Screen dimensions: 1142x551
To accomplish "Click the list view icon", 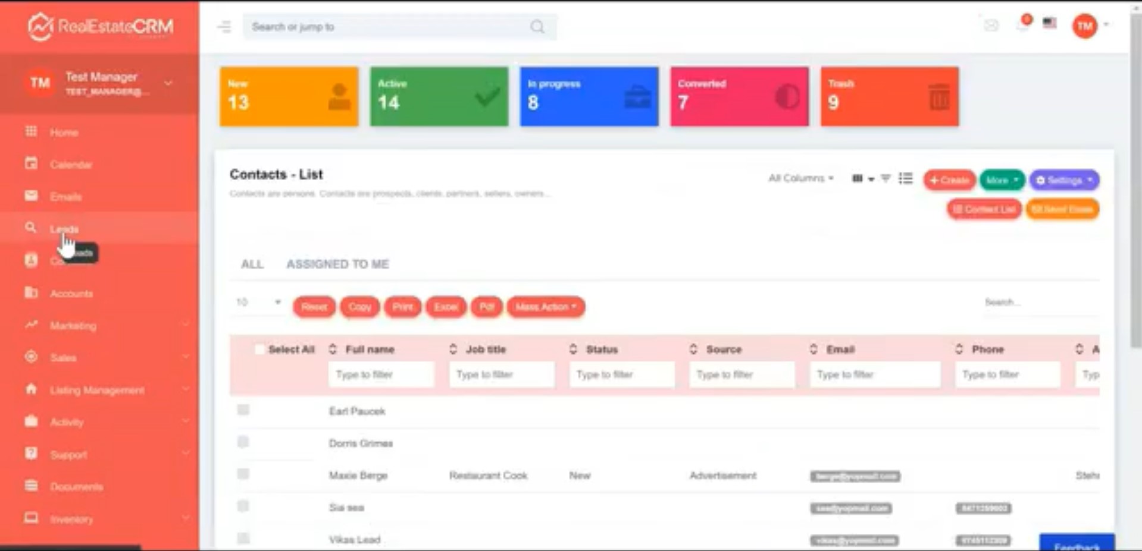I will (x=905, y=178).
